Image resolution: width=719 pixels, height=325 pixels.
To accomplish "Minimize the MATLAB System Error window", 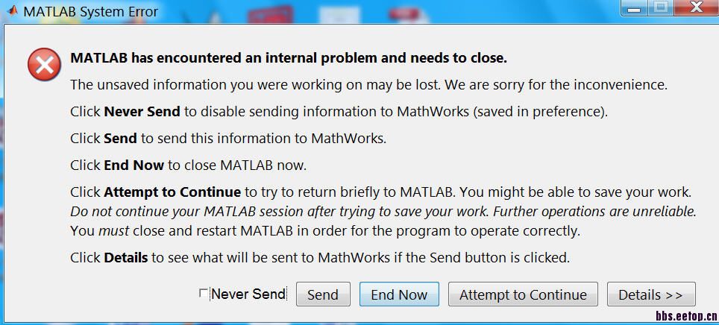I will [x=635, y=8].
